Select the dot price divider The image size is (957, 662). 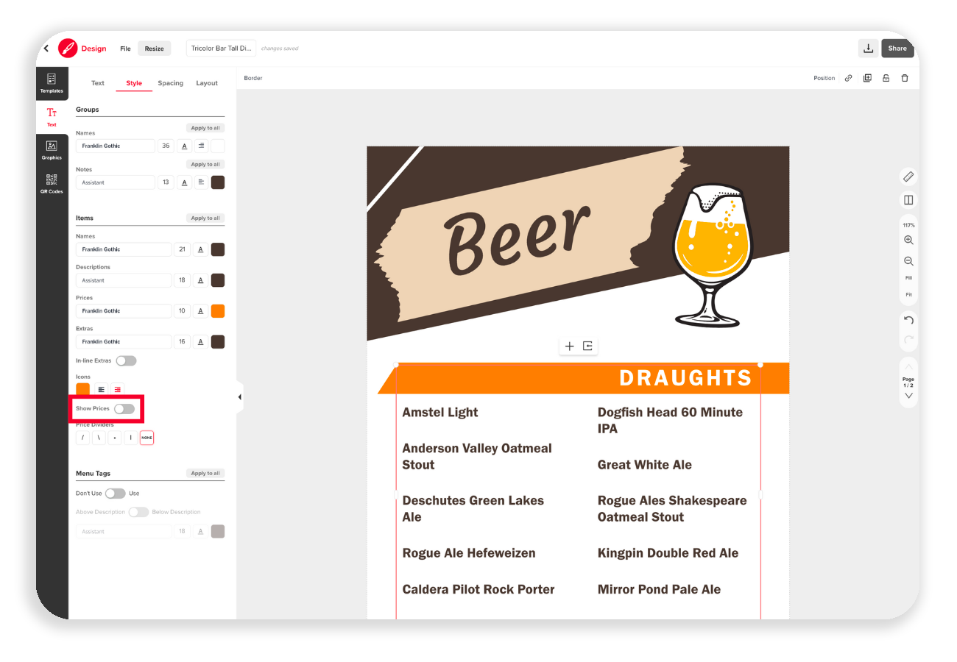[x=115, y=438]
